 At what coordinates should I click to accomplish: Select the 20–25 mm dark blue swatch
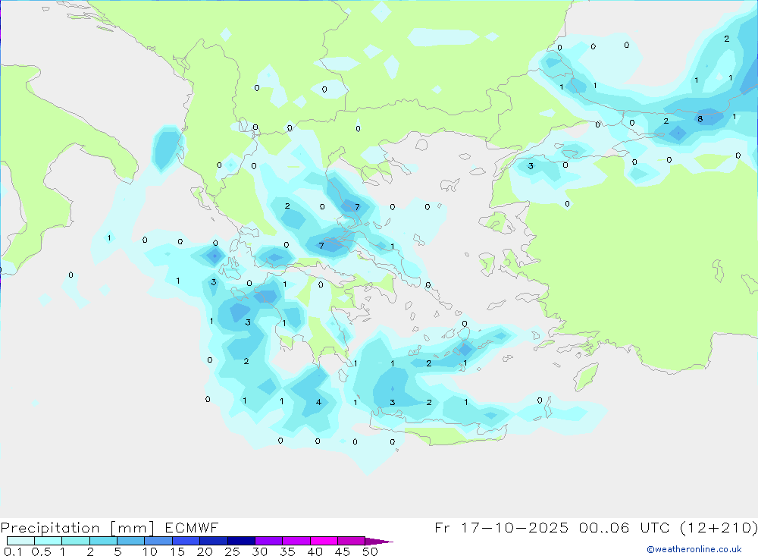(214, 541)
